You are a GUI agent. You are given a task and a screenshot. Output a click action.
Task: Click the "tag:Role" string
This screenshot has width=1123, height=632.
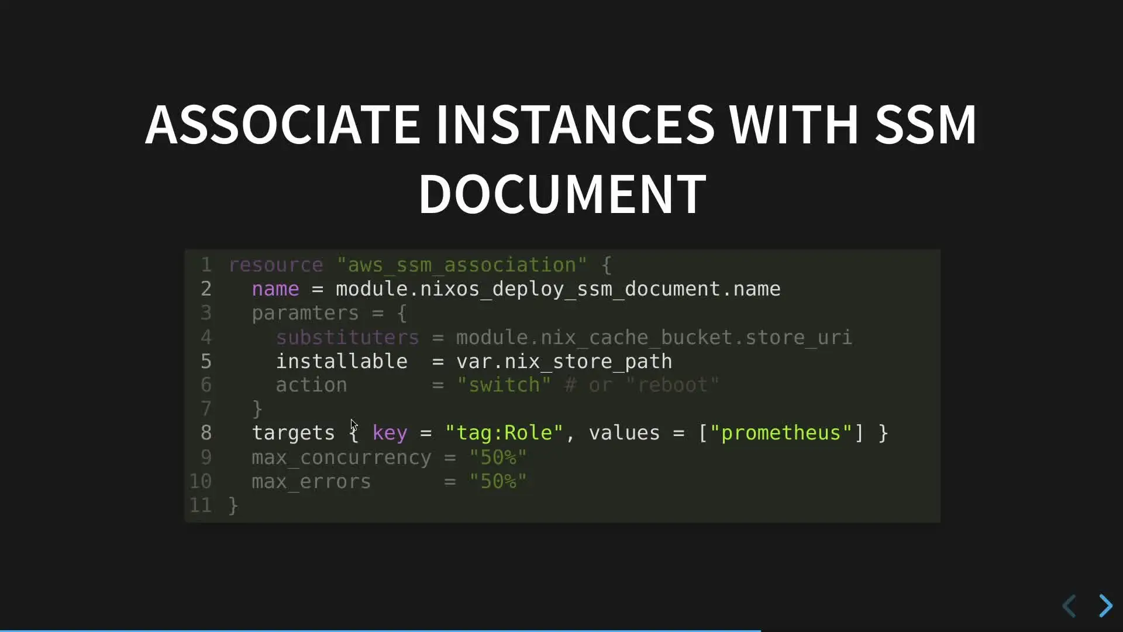504,433
